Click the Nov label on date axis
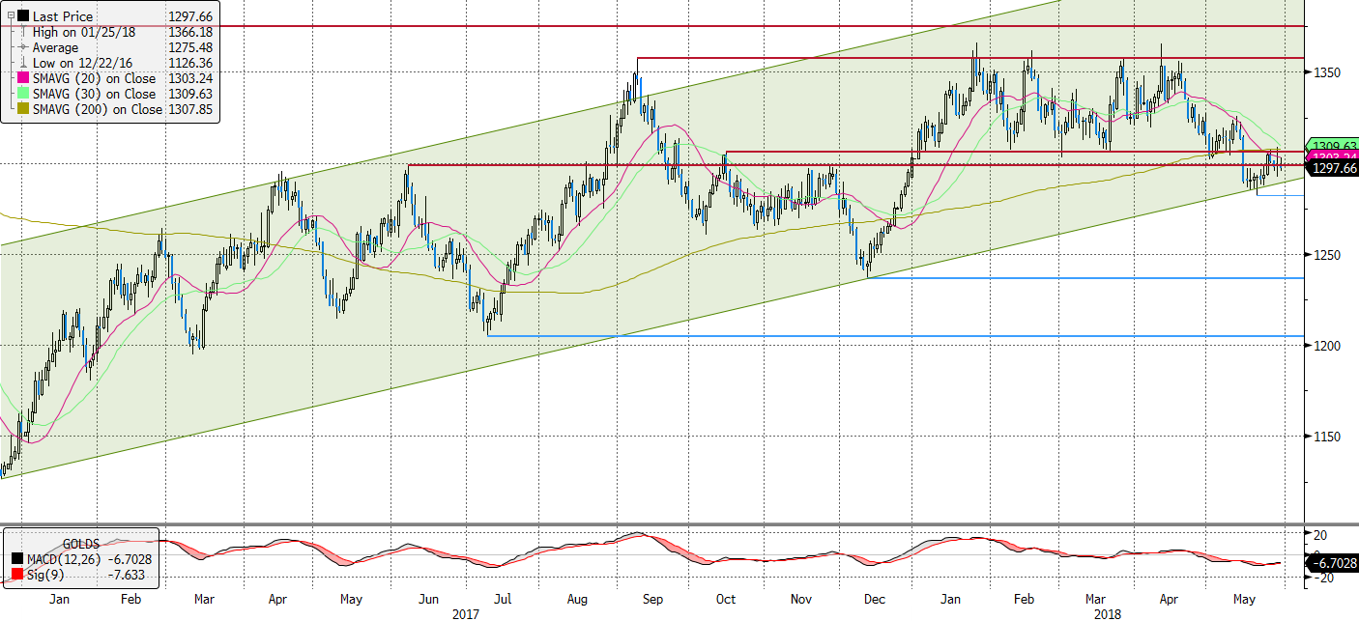 pyautogui.click(x=800, y=600)
